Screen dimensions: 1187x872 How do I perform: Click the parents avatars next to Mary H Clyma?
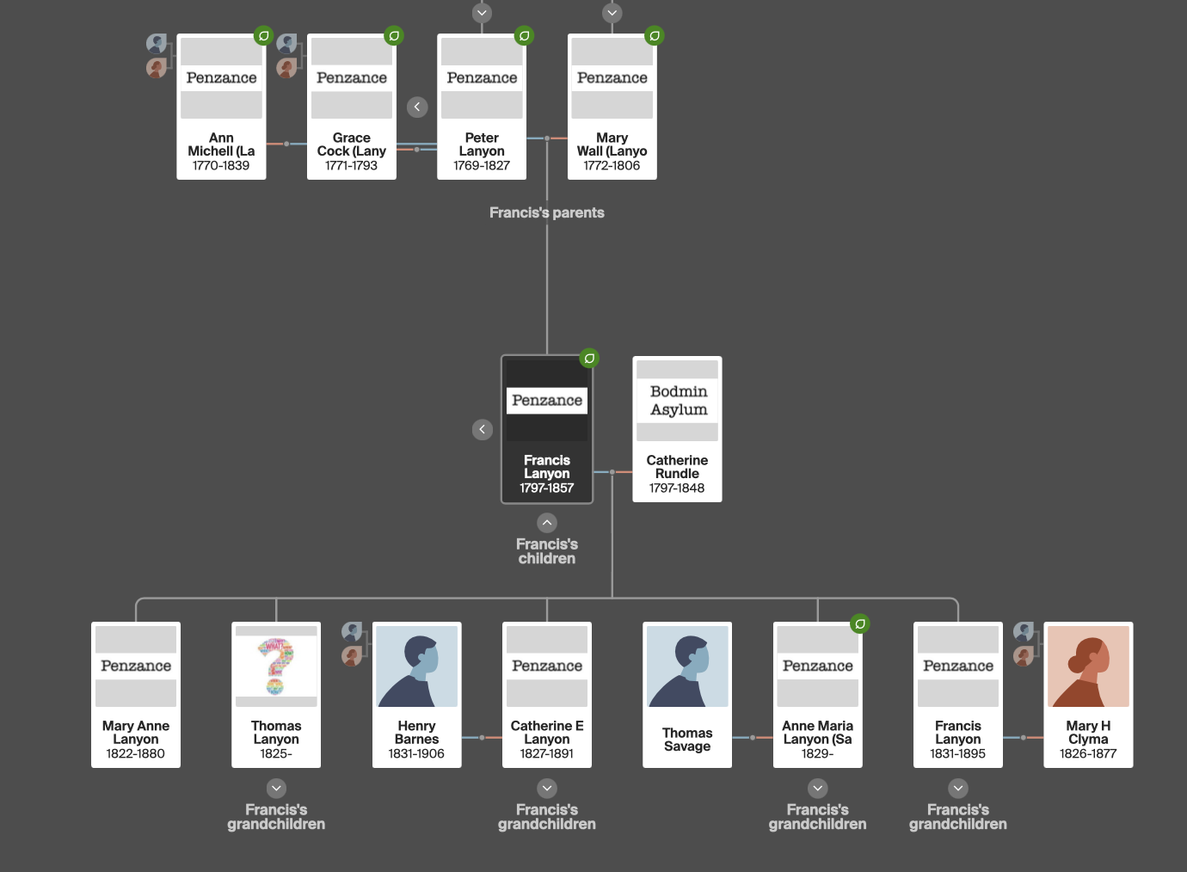[1024, 644]
